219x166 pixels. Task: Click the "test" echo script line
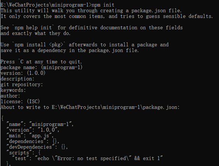point(87,159)
